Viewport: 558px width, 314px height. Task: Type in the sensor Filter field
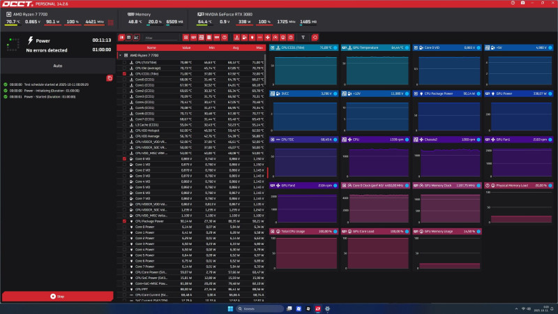161,38
